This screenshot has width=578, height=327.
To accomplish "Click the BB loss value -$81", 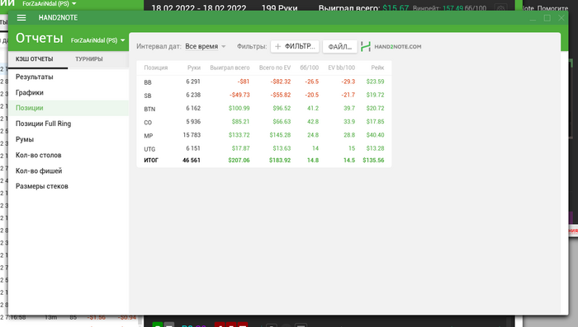I will coord(244,82).
